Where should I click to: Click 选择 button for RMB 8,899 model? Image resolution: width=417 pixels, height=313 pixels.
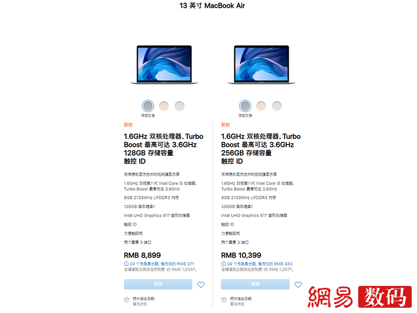pyautogui.click(x=158, y=284)
